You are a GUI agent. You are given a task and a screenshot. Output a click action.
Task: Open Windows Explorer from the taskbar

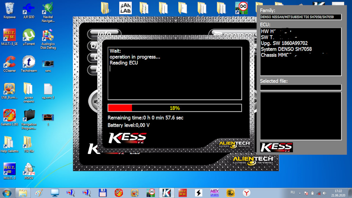click(x=23, y=193)
